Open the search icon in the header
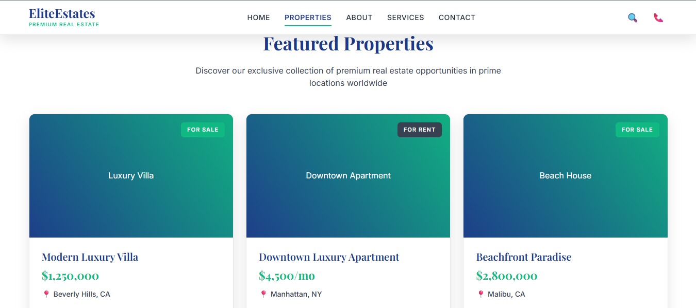The height and width of the screenshot is (308, 696). coord(632,17)
